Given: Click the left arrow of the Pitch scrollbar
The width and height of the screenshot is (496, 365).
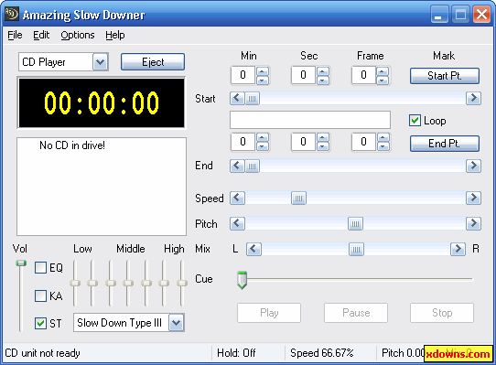Looking at the screenshot, I should pyautogui.click(x=237, y=223).
